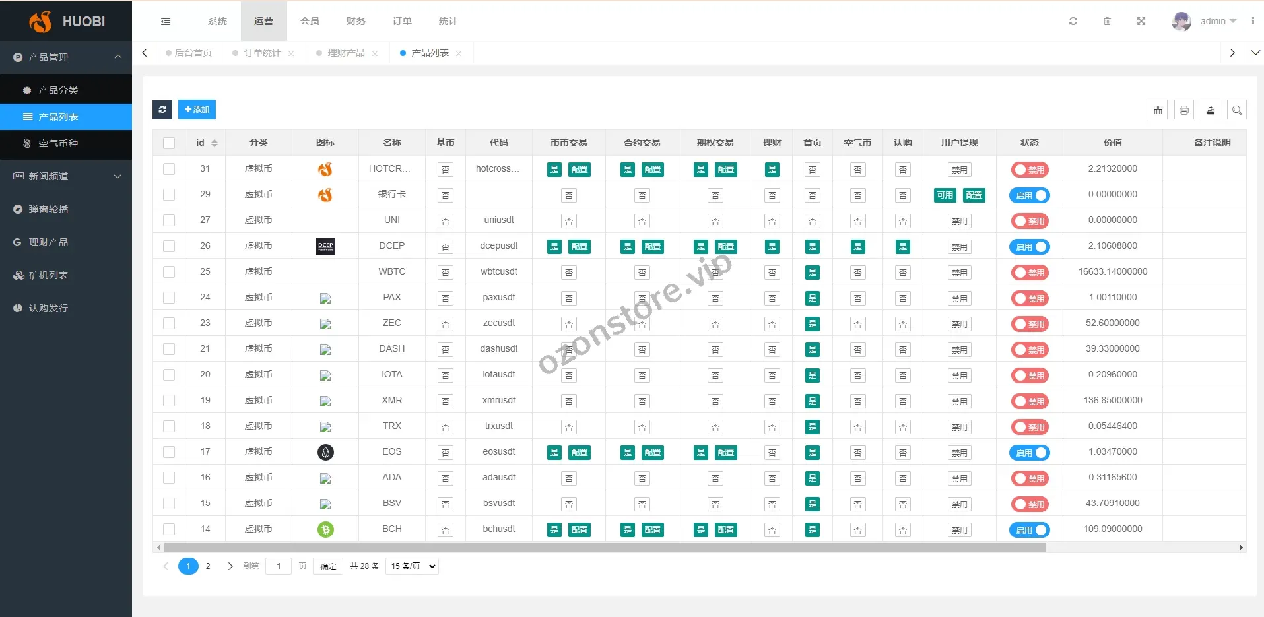
Task: Click the 添加 button
Action: (197, 110)
